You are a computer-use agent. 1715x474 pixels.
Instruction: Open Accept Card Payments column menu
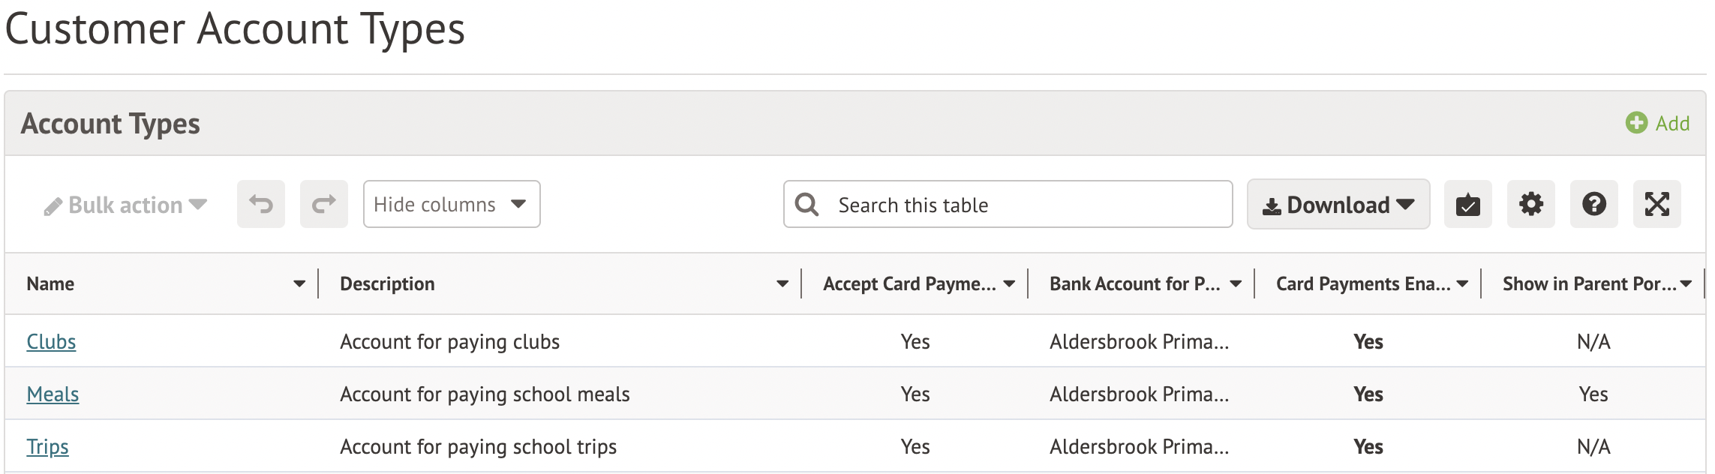coord(1009,284)
